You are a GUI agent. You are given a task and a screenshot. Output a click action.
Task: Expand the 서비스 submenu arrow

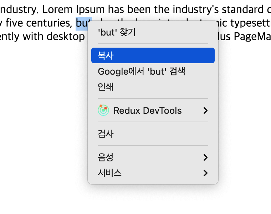[205, 173]
